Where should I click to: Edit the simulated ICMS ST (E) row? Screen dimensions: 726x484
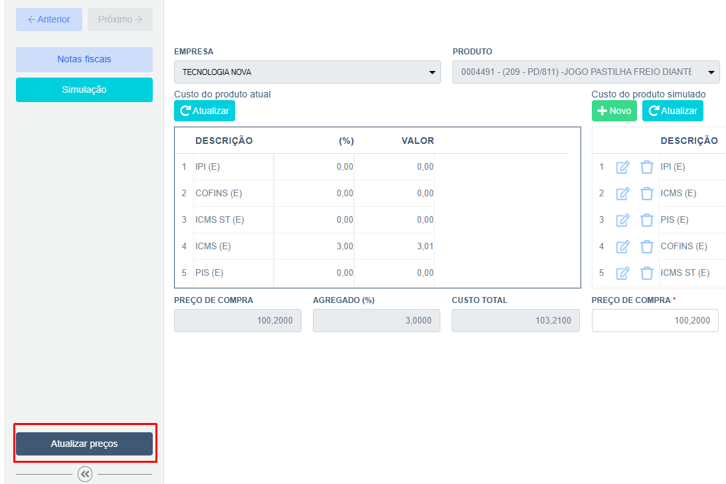(x=622, y=273)
